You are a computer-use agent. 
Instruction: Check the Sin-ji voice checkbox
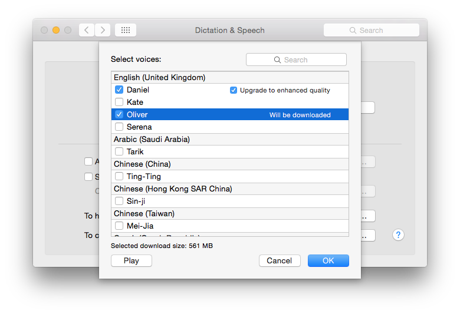119,201
